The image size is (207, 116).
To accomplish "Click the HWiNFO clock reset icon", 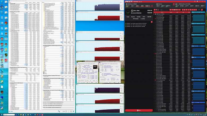I will pos(66,111).
